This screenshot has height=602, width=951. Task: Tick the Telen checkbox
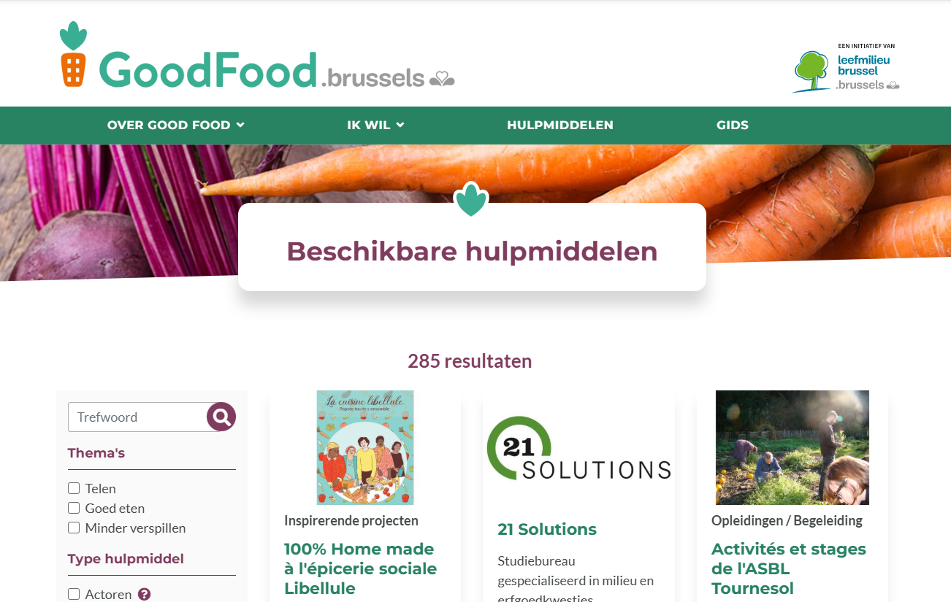coord(74,488)
